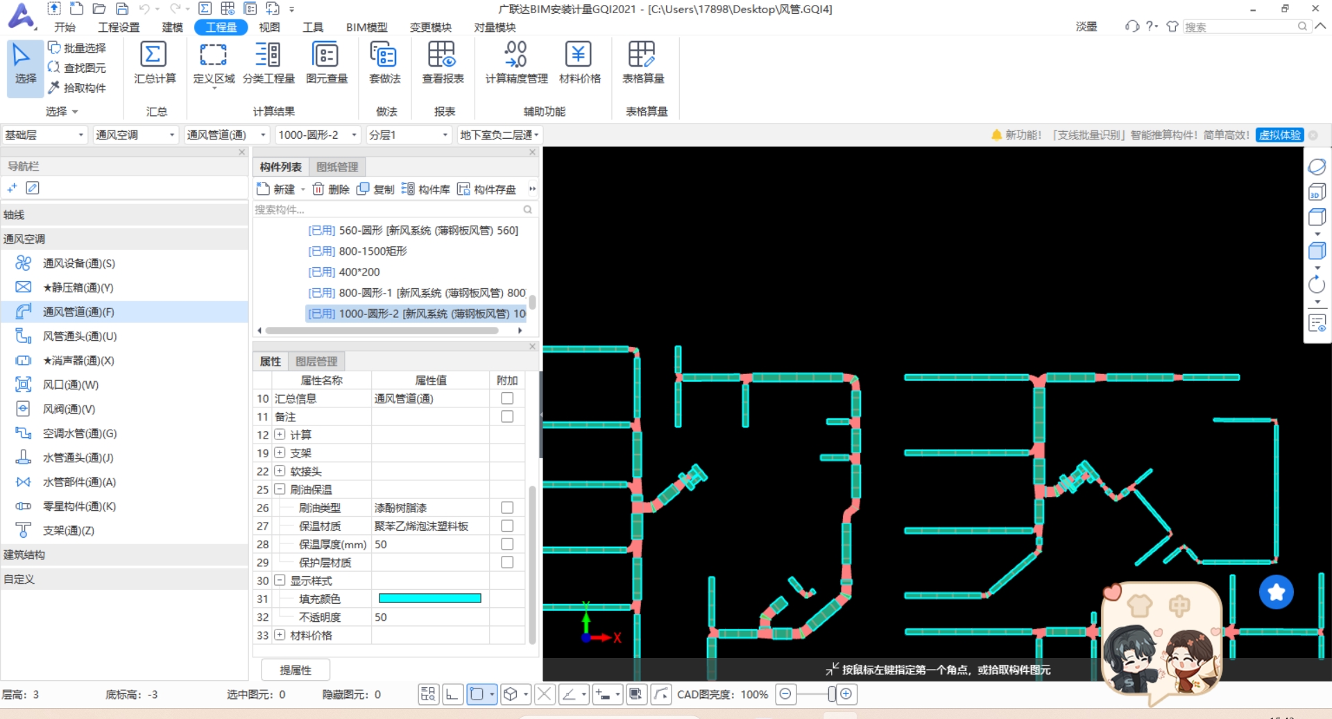Click 批量选择 in ribbon
The width and height of the screenshot is (1332, 719).
(x=77, y=48)
